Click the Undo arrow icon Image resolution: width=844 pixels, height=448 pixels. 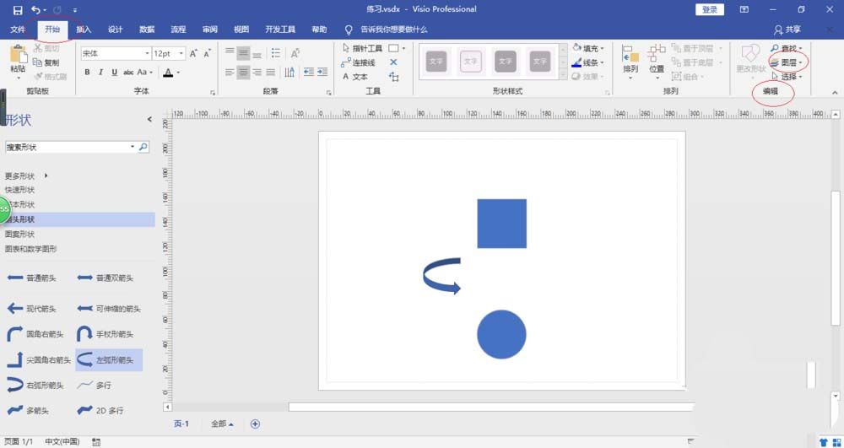[36, 9]
